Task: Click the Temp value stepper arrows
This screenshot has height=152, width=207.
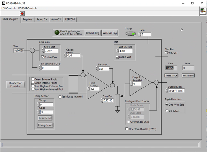Action: pyautogui.click(x=38, y=104)
